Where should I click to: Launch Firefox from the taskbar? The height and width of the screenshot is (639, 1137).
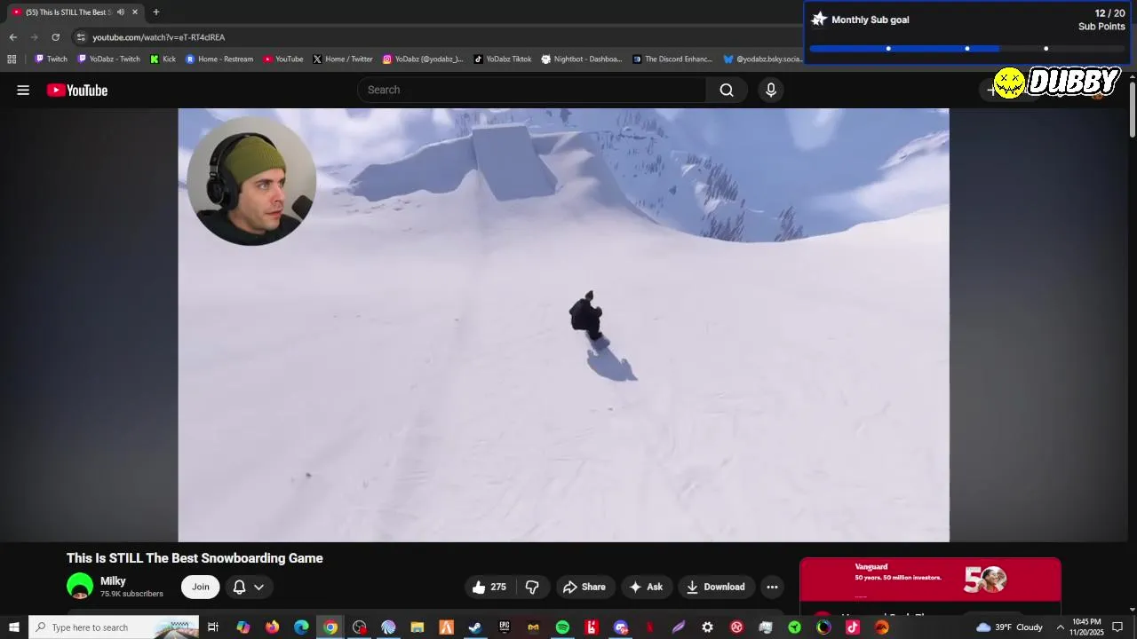click(x=272, y=627)
